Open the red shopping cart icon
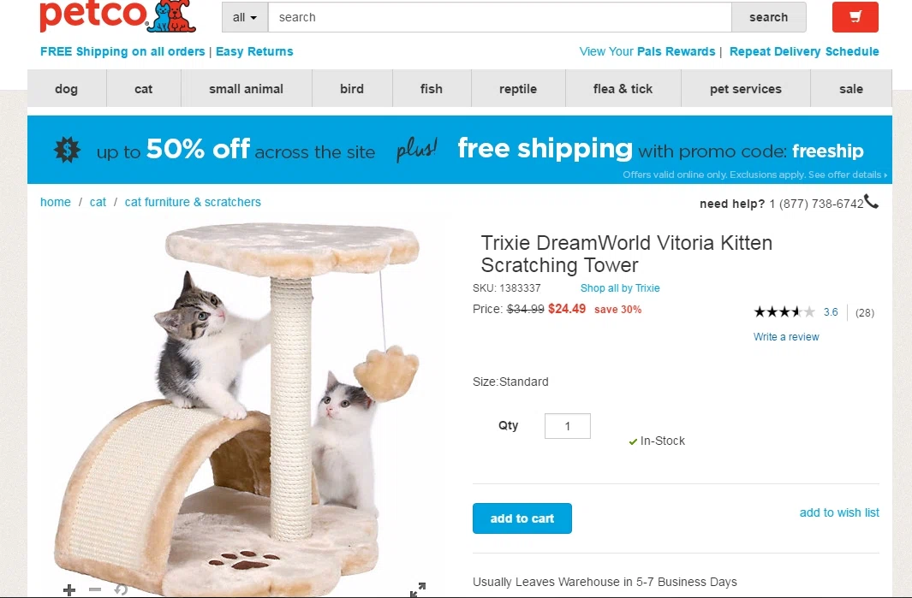 (x=855, y=17)
